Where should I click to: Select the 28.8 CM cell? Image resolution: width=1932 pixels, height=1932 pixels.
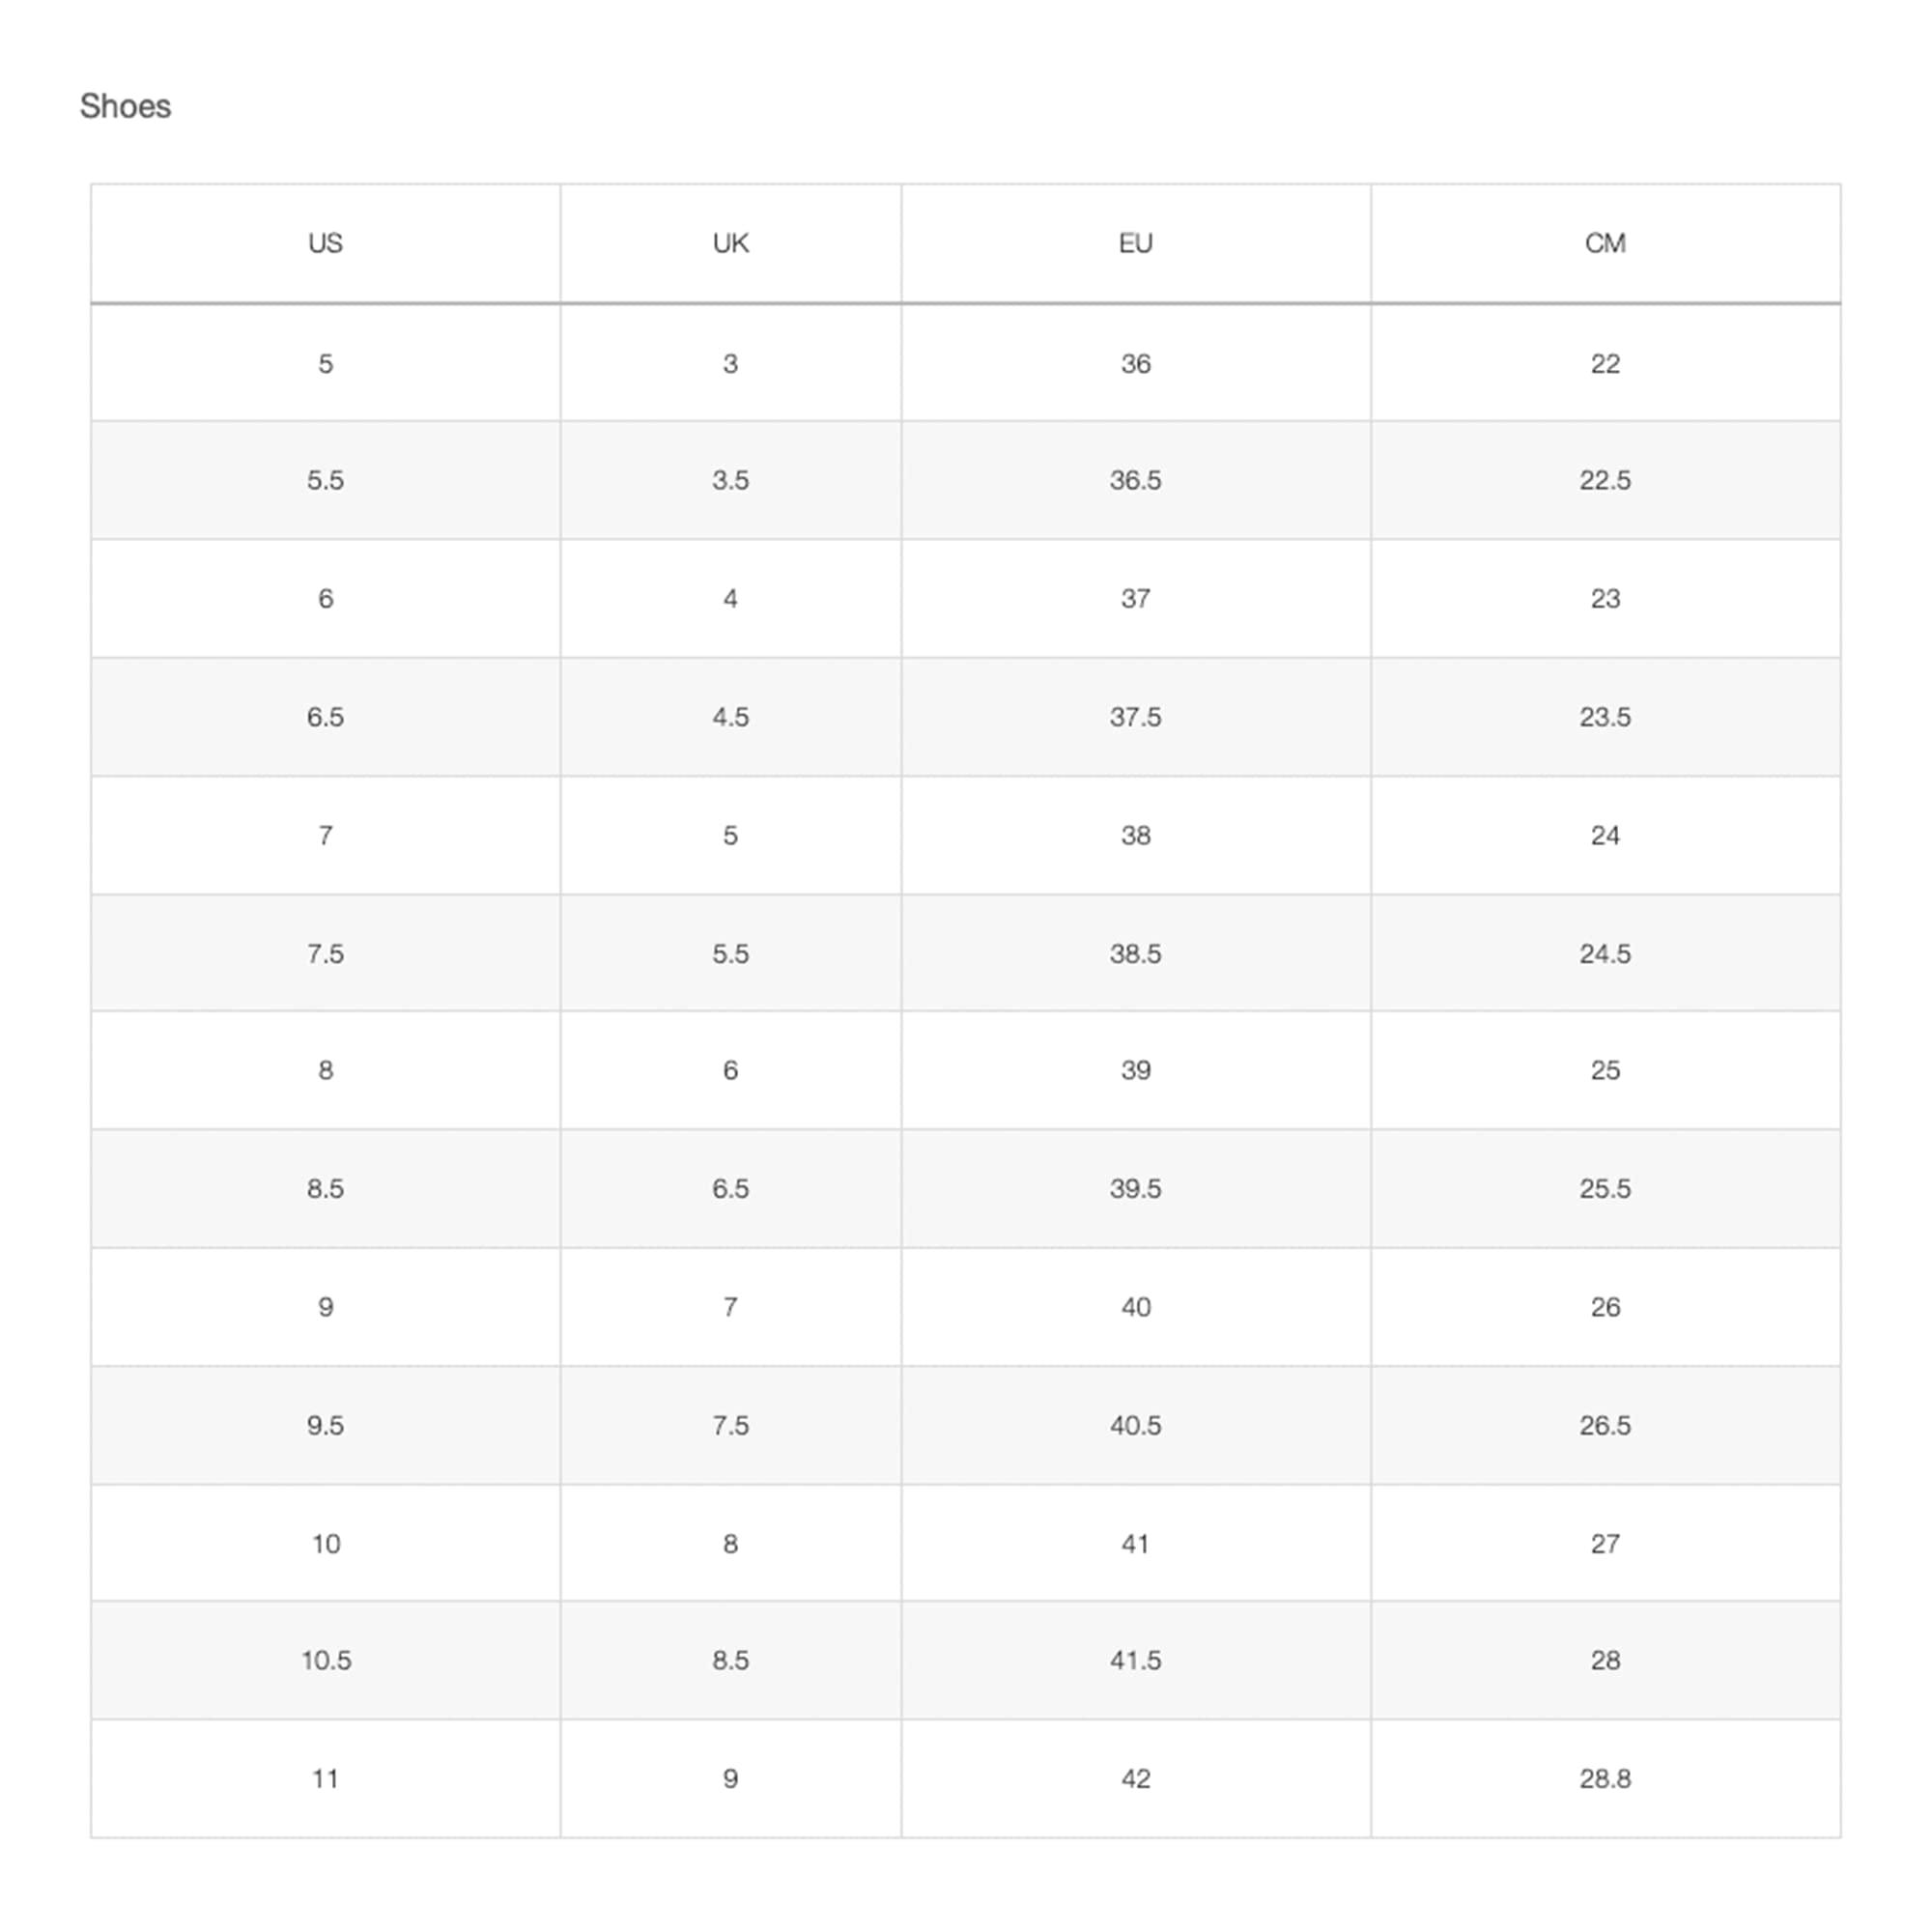1604,1779
